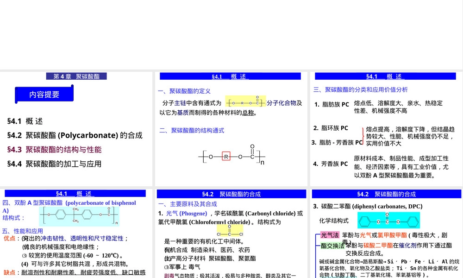Click line '生产高分子材料 聚碳酸酯、聚氨酯'
463x278 pixels.
tap(210, 259)
